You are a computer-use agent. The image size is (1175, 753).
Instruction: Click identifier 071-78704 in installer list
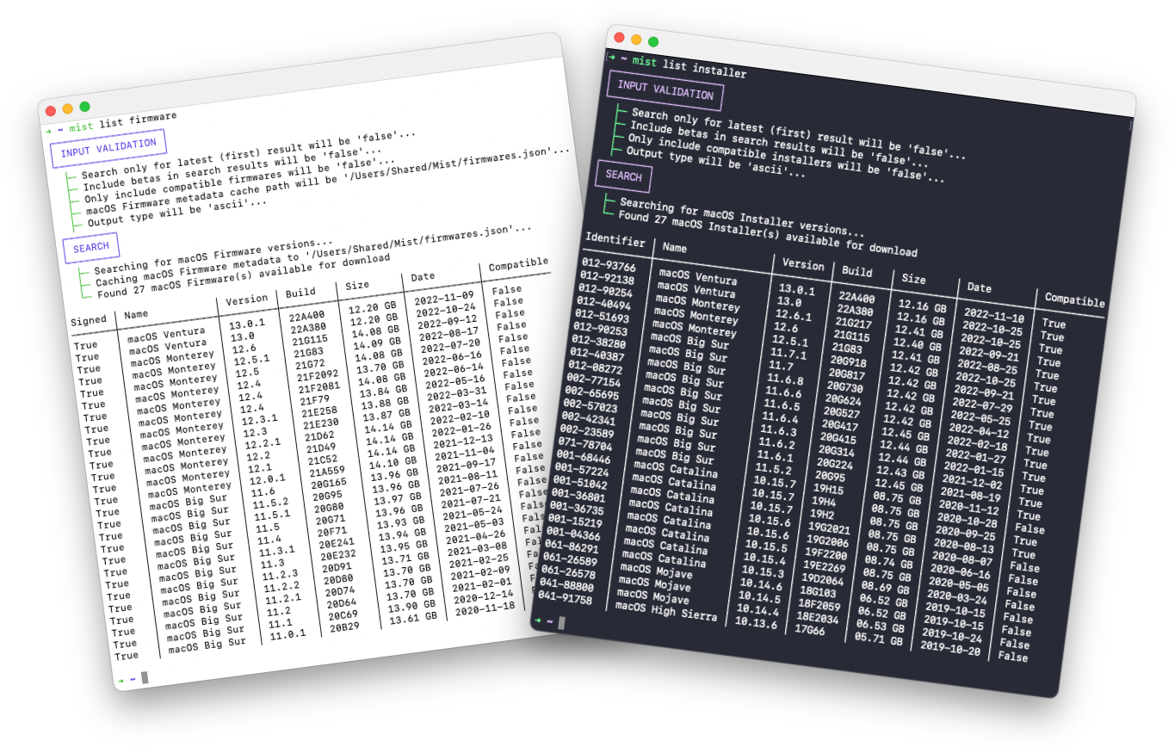[584, 445]
